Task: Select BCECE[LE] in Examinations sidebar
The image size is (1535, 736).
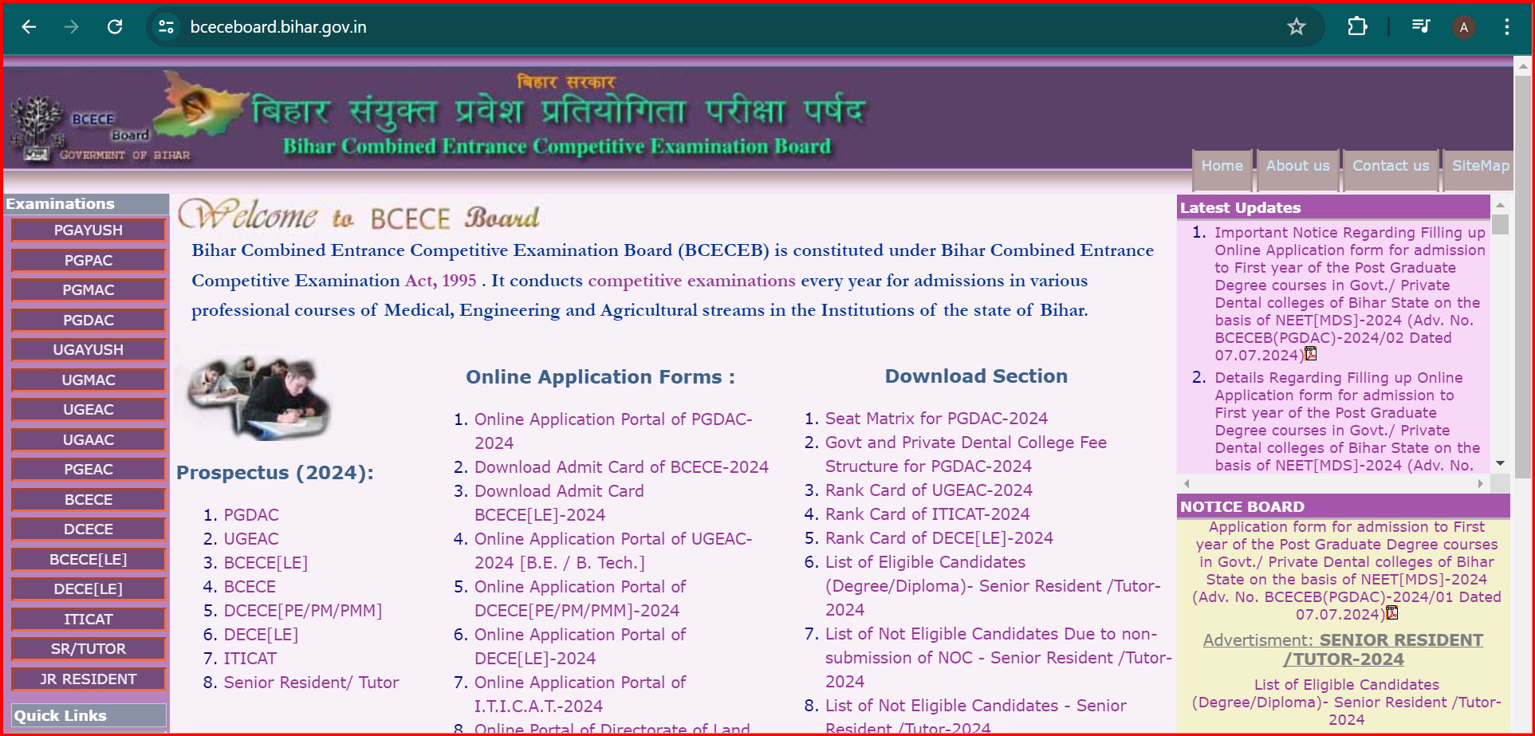Action: 89,559
